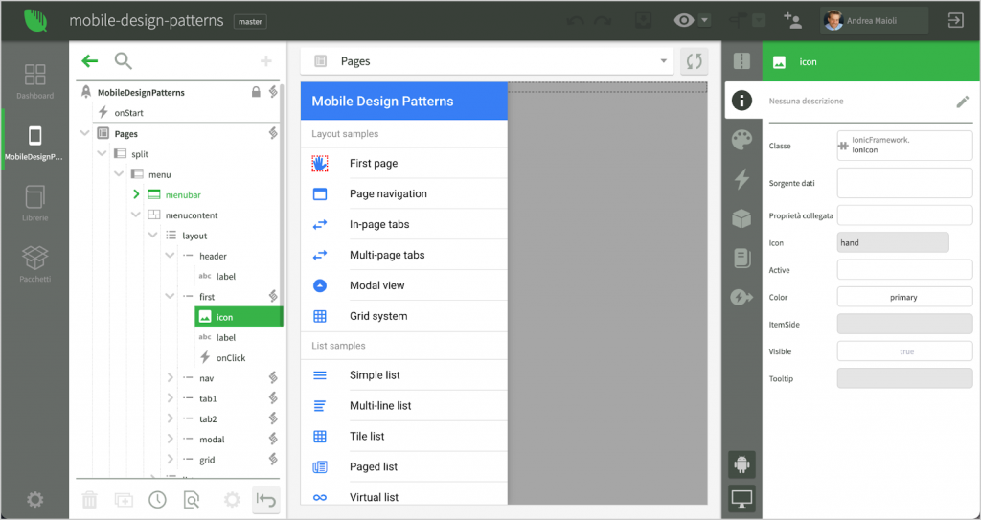981x520 pixels.
Task: Click the Icon hand value field
Action: coord(893,242)
